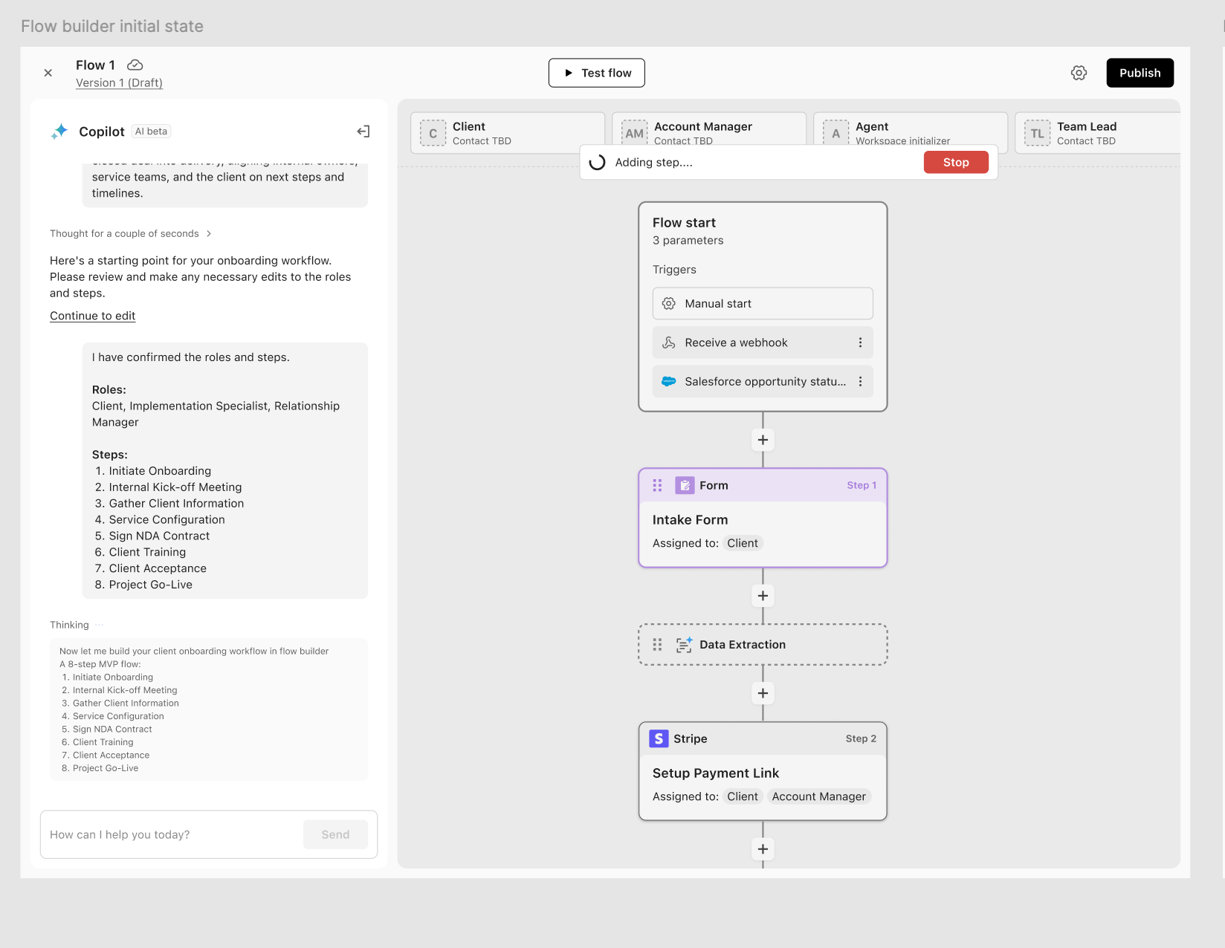The width and height of the screenshot is (1225, 948).
Task: Click the TL avatar of the Team Lead role
Action: pos(1037,134)
